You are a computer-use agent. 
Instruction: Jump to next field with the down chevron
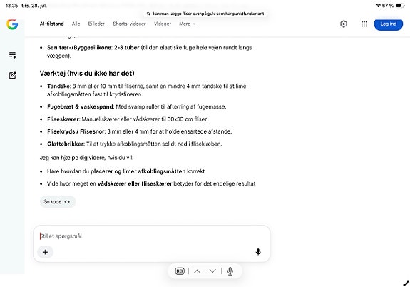point(212,271)
